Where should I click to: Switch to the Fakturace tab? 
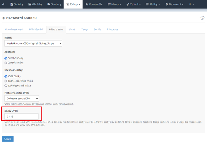pyautogui.click(x=112, y=30)
